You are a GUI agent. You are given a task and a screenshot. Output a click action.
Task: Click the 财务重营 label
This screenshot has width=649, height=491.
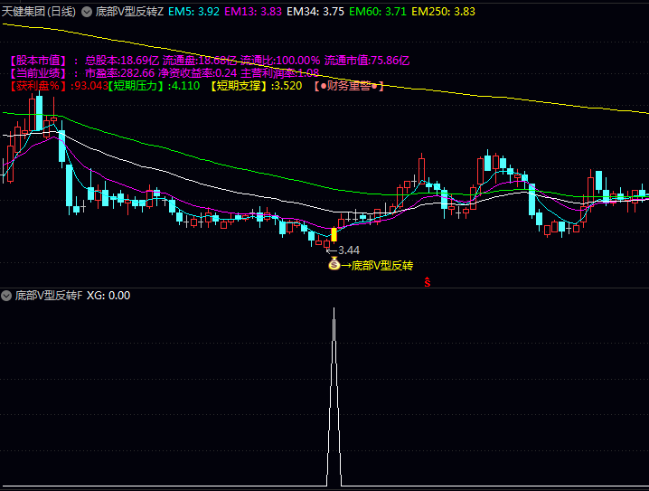coord(349,86)
